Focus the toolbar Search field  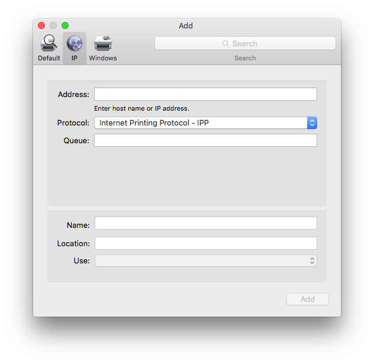click(x=245, y=43)
